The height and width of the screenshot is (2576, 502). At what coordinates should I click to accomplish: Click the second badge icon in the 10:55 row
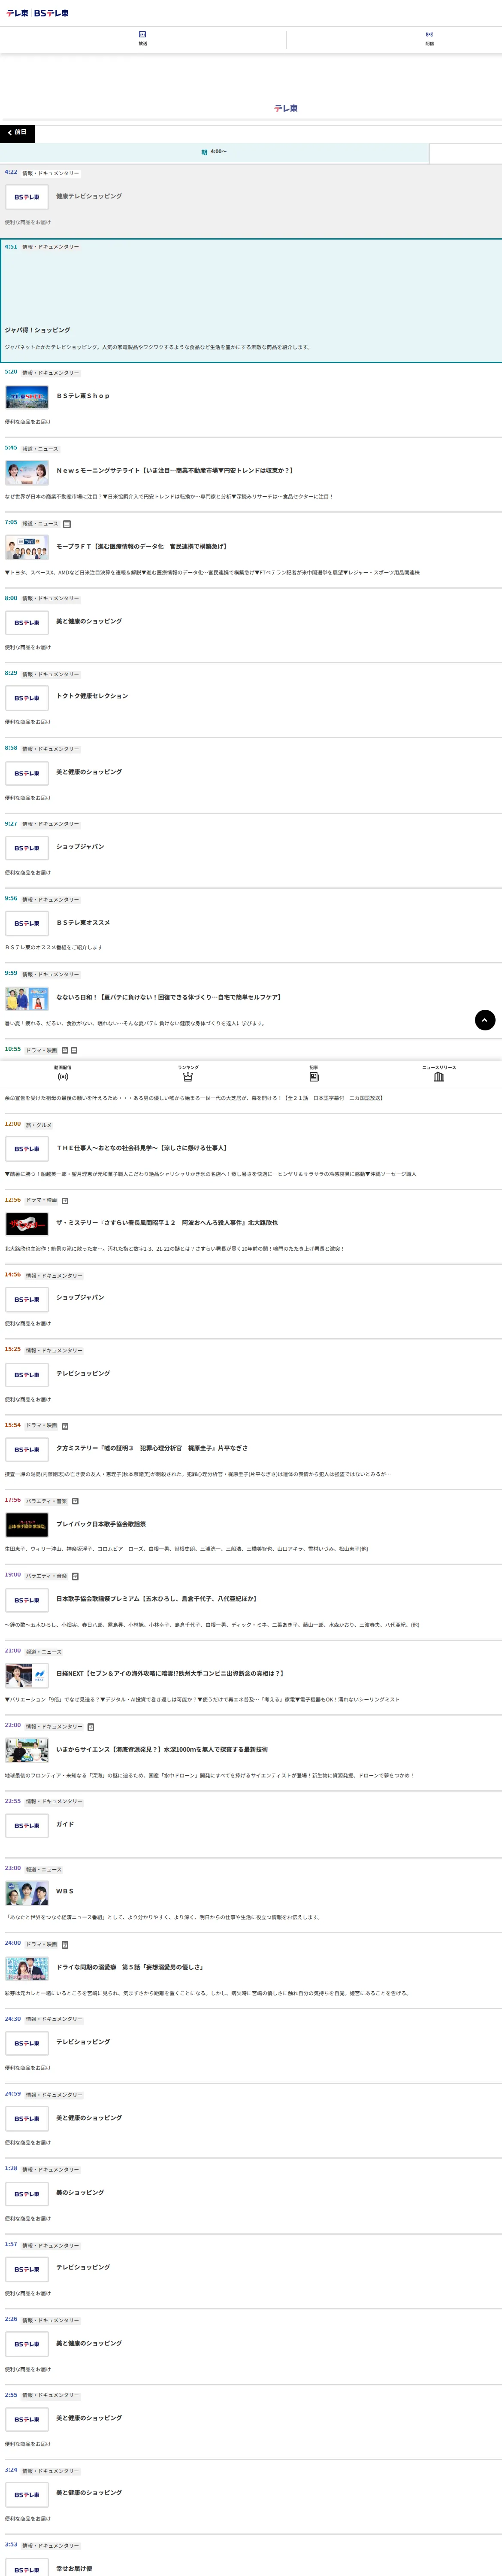click(x=74, y=1050)
